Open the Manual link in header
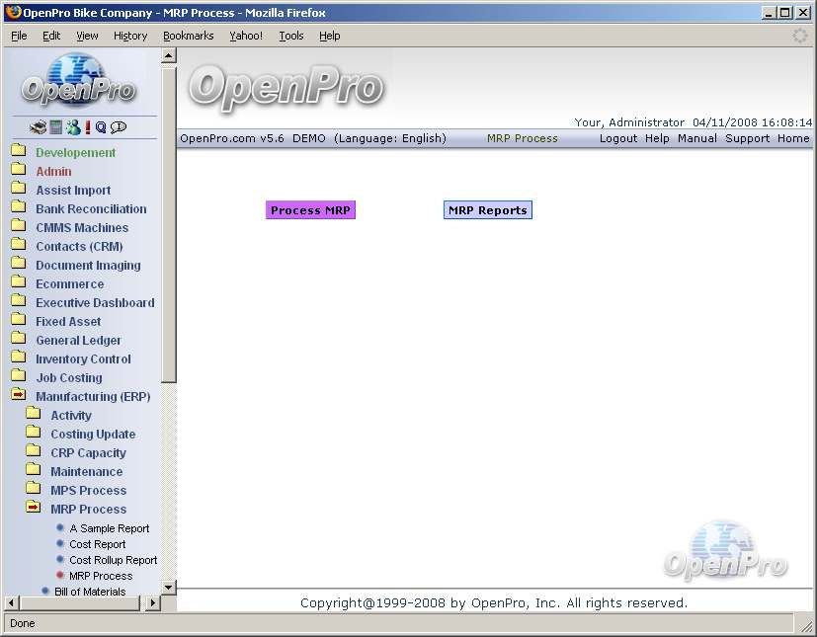The height and width of the screenshot is (637, 817). (696, 138)
